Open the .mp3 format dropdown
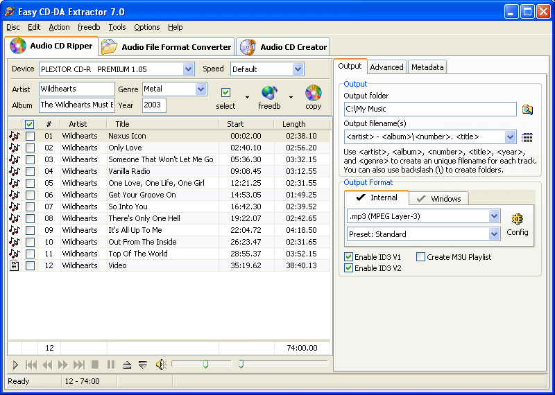The width and height of the screenshot is (555, 395). [x=494, y=216]
